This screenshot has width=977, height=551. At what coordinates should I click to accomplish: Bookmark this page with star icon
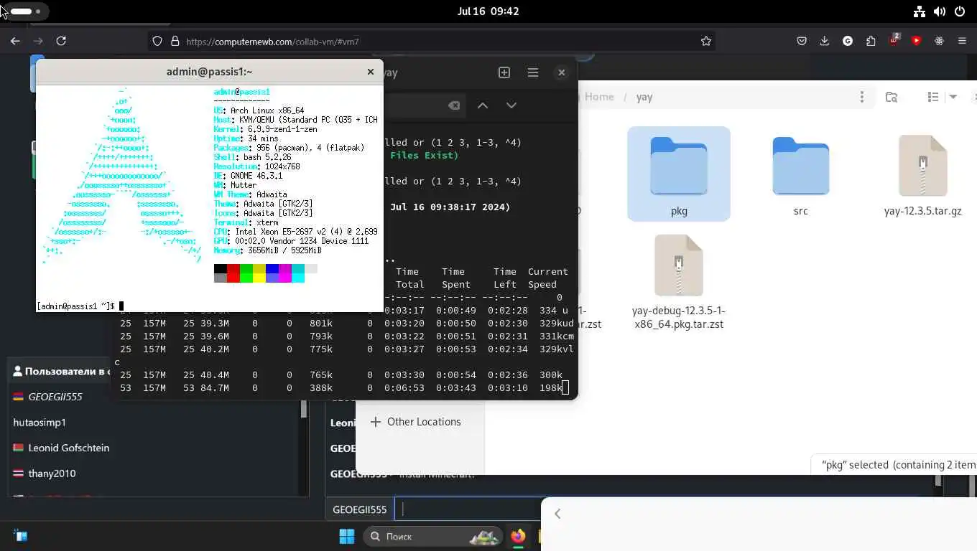(706, 42)
